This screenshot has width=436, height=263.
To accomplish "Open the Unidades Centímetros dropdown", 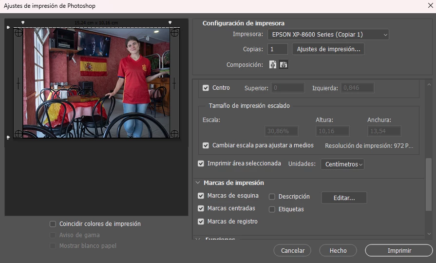I will tap(342, 164).
